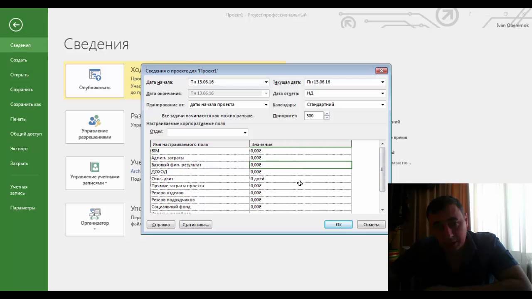
Task: Select Сохранить как menu item
Action: point(24,104)
